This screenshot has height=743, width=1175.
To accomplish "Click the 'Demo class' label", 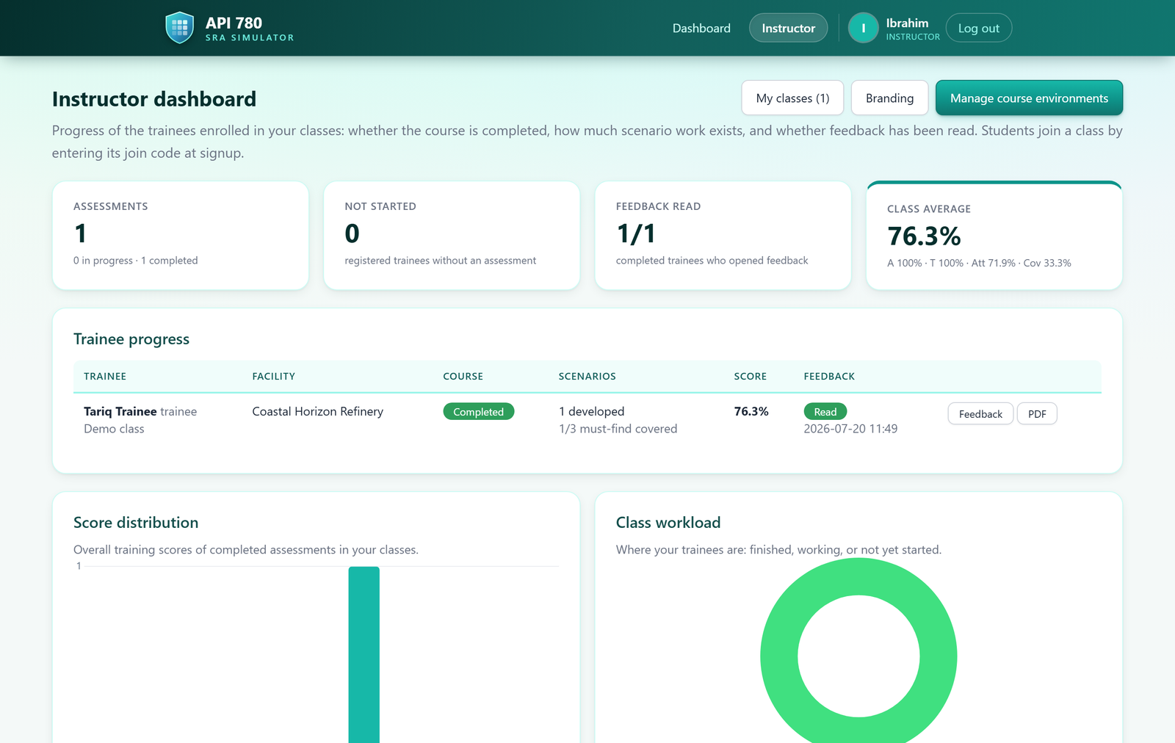I will click(x=114, y=429).
